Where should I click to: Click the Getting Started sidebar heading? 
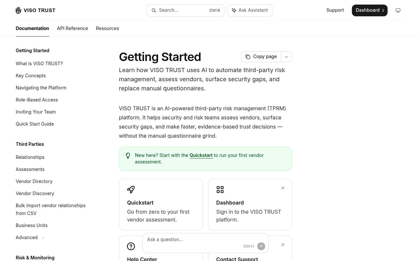(x=32, y=51)
